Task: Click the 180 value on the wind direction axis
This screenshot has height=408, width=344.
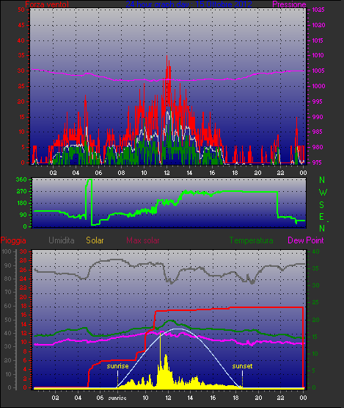Action: (22, 203)
